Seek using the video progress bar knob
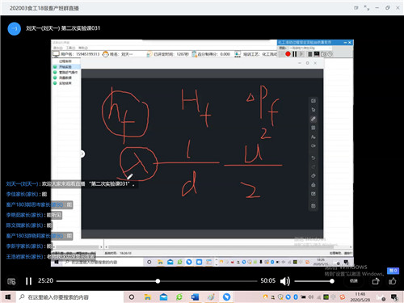Screen dimensions: 404x303 (158, 281)
